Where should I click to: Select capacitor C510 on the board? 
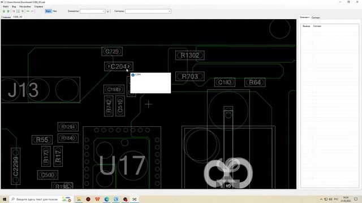(120, 106)
